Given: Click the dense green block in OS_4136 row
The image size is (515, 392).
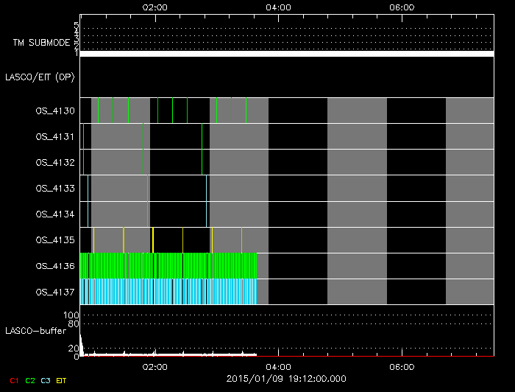Looking at the screenshot, I should 169,265.
